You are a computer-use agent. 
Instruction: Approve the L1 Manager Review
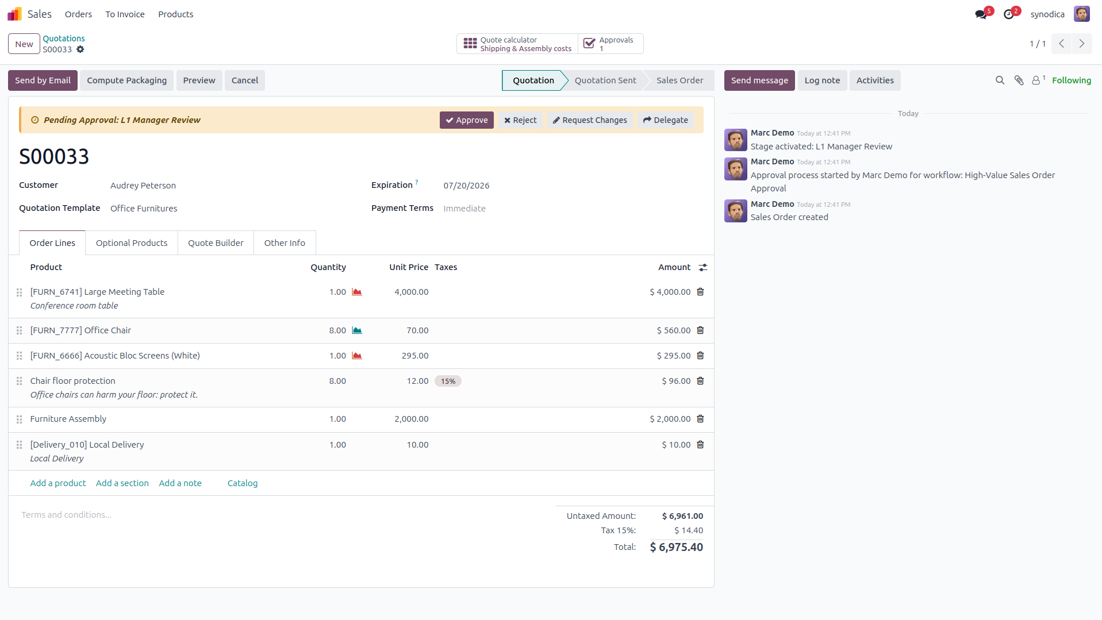466,120
